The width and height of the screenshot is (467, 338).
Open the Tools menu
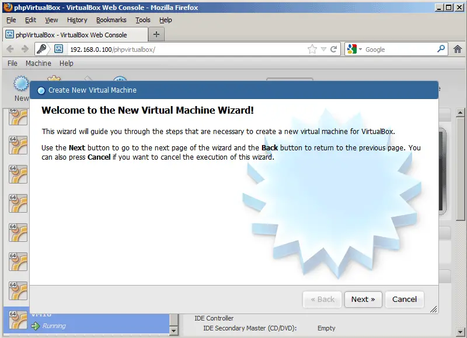143,20
